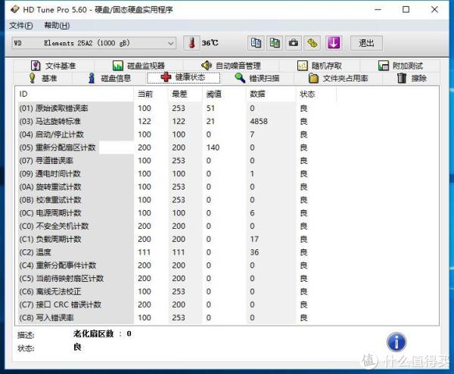Viewport: 454px width, 374px height.
Task: Open the 文件(F) menu
Action: [x=21, y=26]
